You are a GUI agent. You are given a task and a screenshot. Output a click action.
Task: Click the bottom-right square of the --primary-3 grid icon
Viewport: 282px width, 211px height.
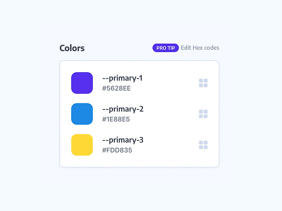pos(206,147)
